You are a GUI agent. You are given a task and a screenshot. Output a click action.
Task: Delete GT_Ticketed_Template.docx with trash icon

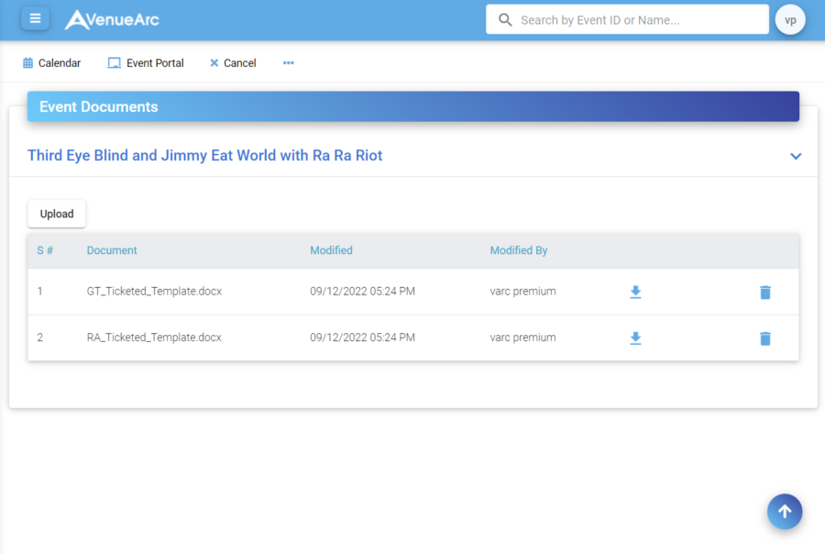click(x=765, y=292)
